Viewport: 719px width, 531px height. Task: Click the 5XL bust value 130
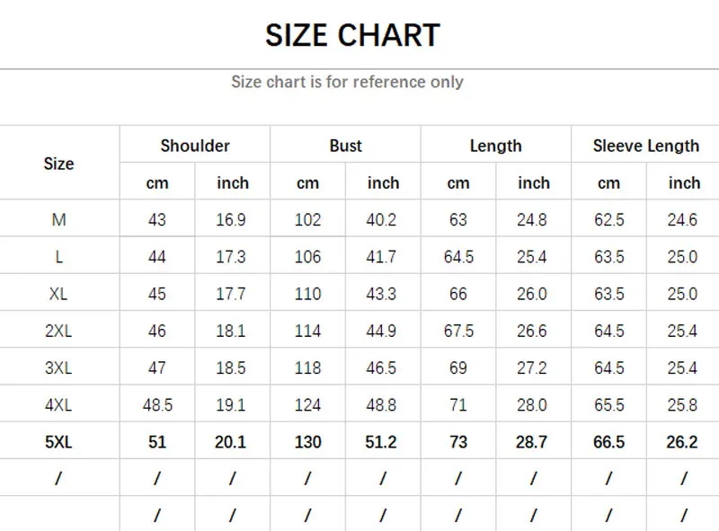307,442
